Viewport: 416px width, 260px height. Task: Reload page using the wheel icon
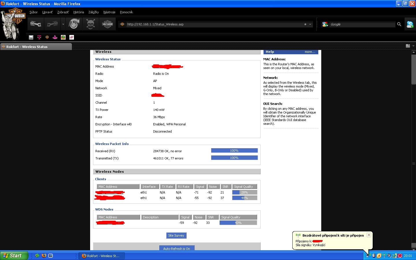74,24
